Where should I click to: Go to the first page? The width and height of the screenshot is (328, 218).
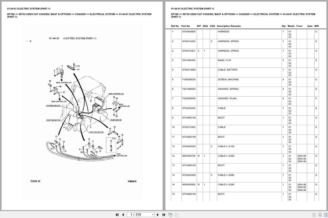[117, 215]
